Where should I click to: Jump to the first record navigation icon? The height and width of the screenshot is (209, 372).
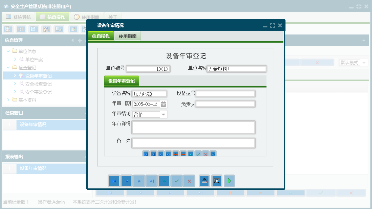click(114, 181)
